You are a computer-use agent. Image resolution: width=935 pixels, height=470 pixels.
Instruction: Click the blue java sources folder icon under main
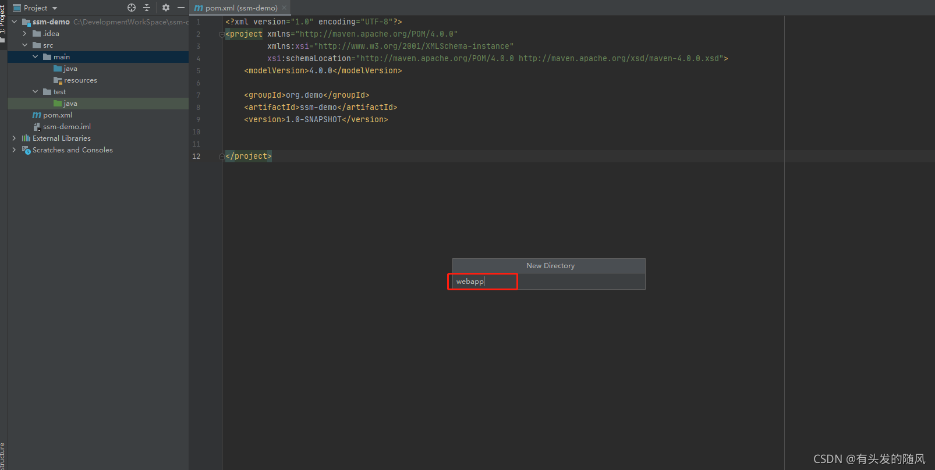tap(58, 69)
